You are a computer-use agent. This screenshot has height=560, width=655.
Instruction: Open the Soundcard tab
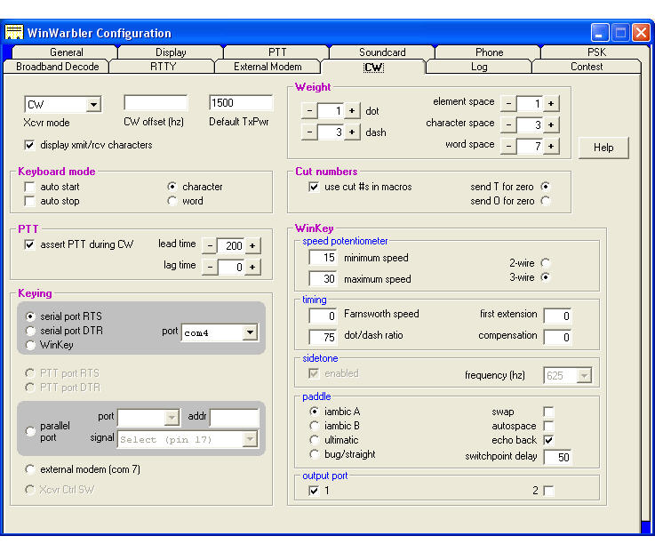point(382,52)
